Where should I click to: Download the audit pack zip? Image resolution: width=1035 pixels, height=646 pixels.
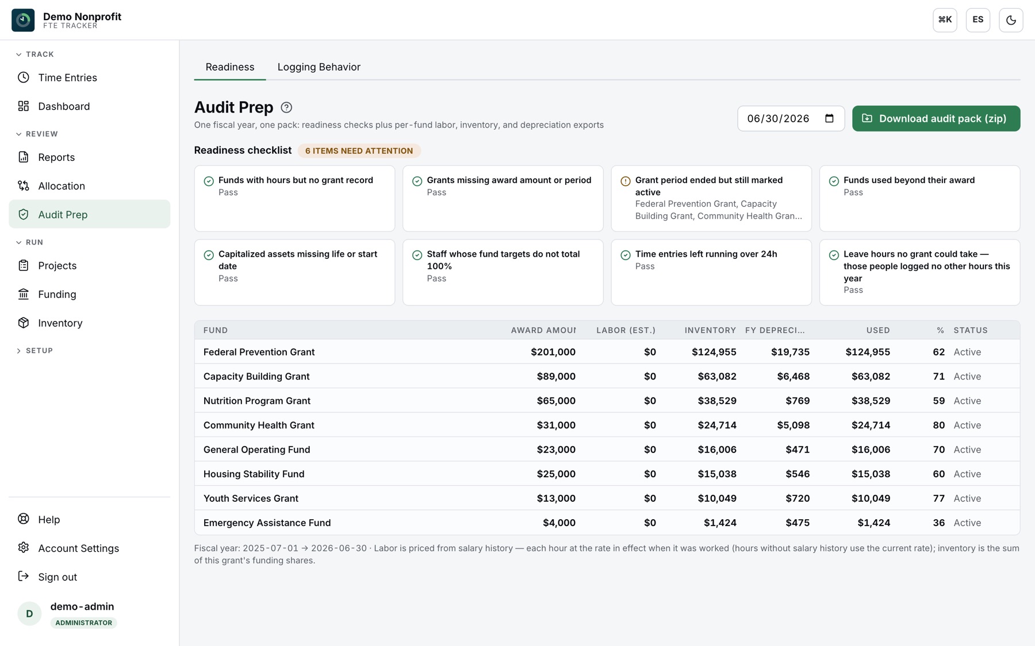click(x=936, y=118)
